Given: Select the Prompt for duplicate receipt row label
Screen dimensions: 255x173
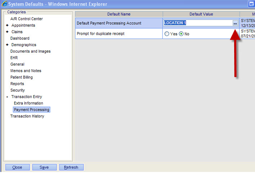Looking at the screenshot, I should [101, 34].
